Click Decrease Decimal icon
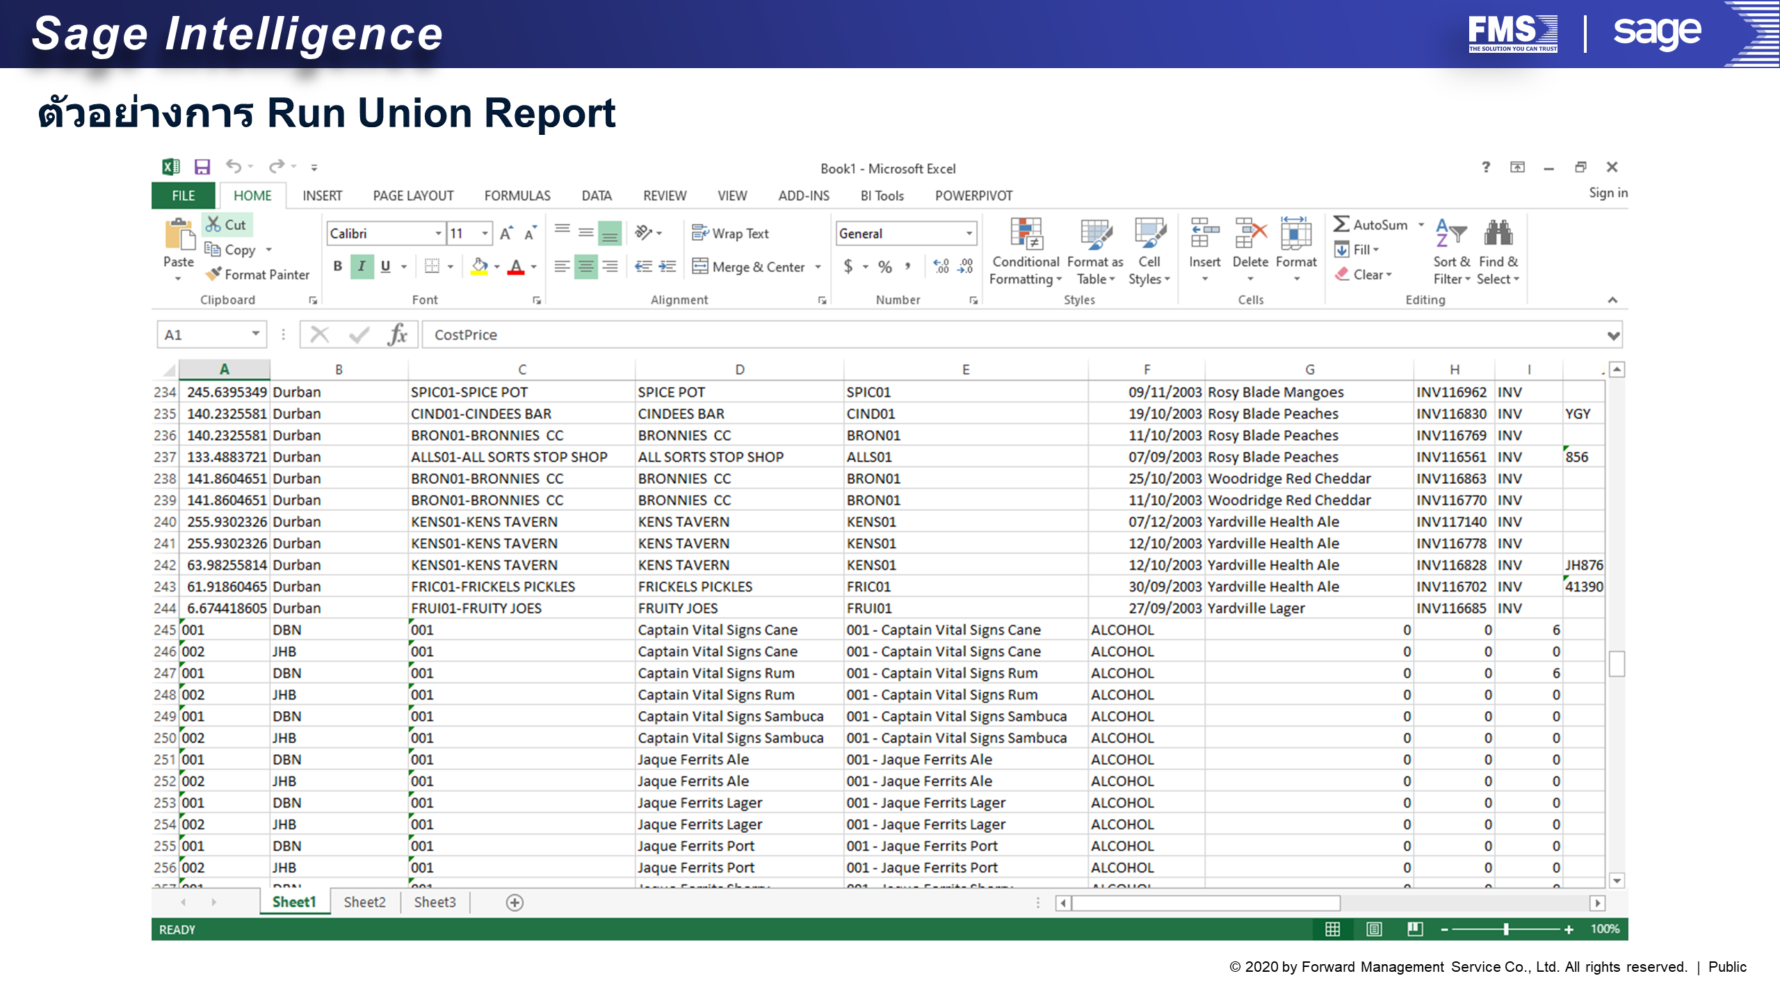 966,266
